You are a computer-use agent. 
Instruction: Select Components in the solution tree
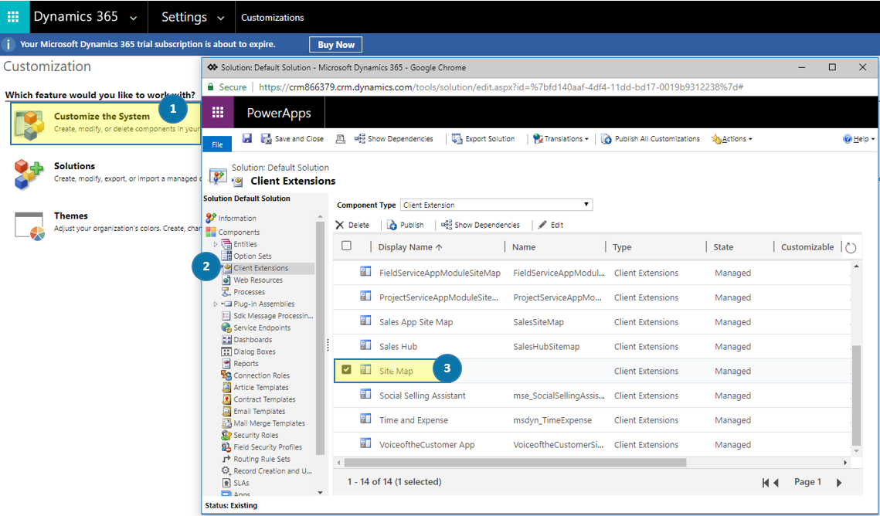(239, 233)
